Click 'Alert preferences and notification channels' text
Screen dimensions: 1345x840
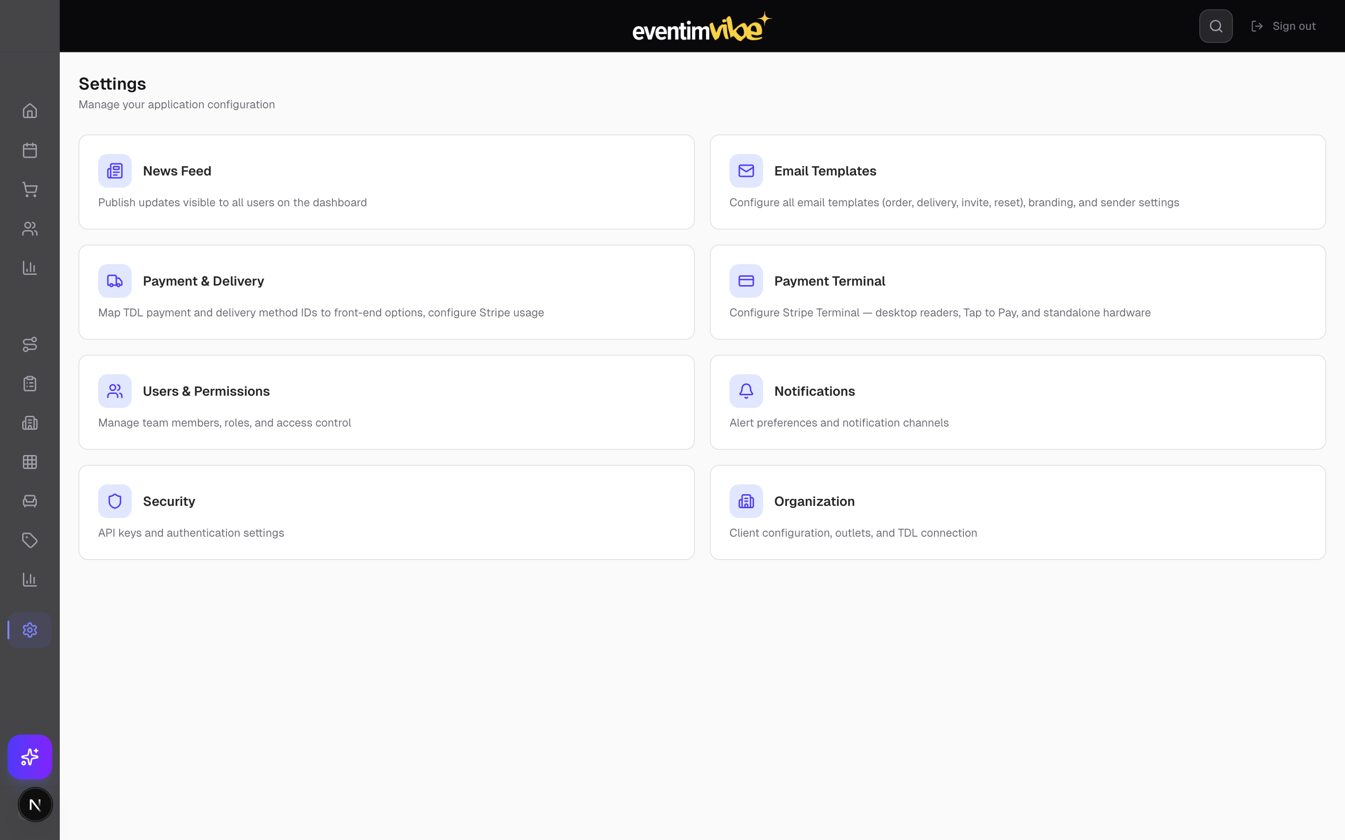point(839,423)
